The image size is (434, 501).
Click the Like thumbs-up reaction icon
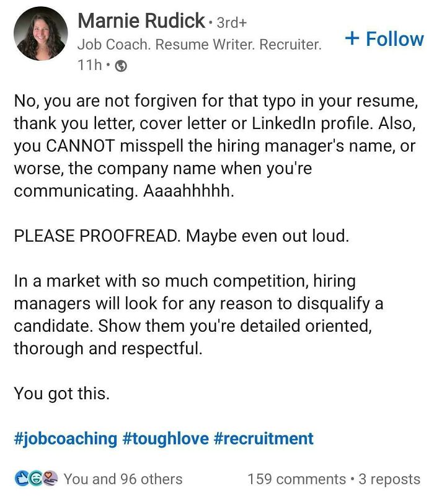[x=20, y=478]
